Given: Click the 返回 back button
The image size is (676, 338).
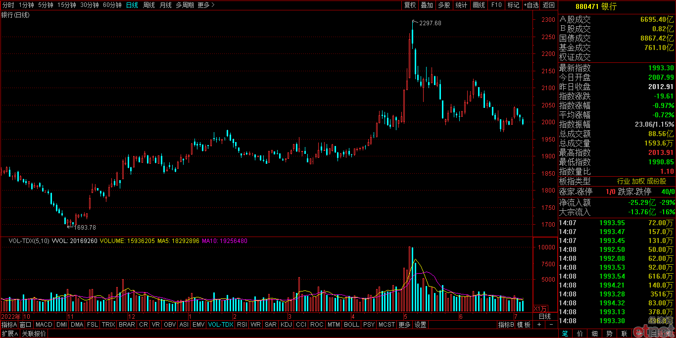Looking at the screenshot, I should pos(549,5).
